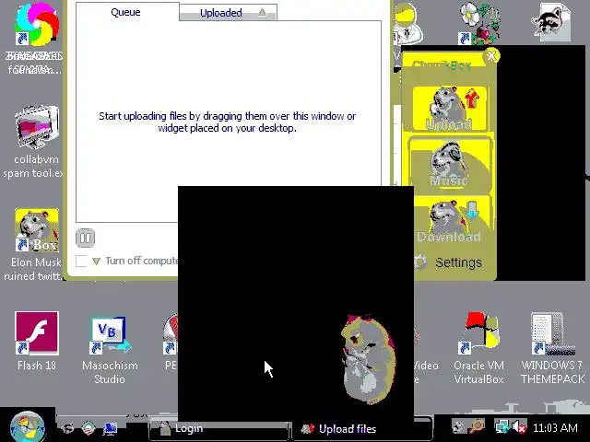The width and height of the screenshot is (590, 442).
Task: Open the Masochism Studio desktop shortcut
Action: (x=110, y=350)
